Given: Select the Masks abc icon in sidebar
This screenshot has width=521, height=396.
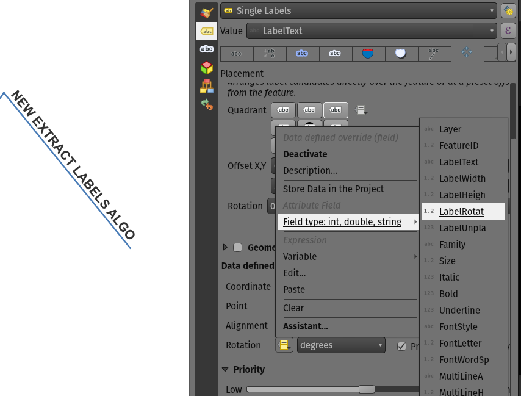Looking at the screenshot, I should point(207,48).
